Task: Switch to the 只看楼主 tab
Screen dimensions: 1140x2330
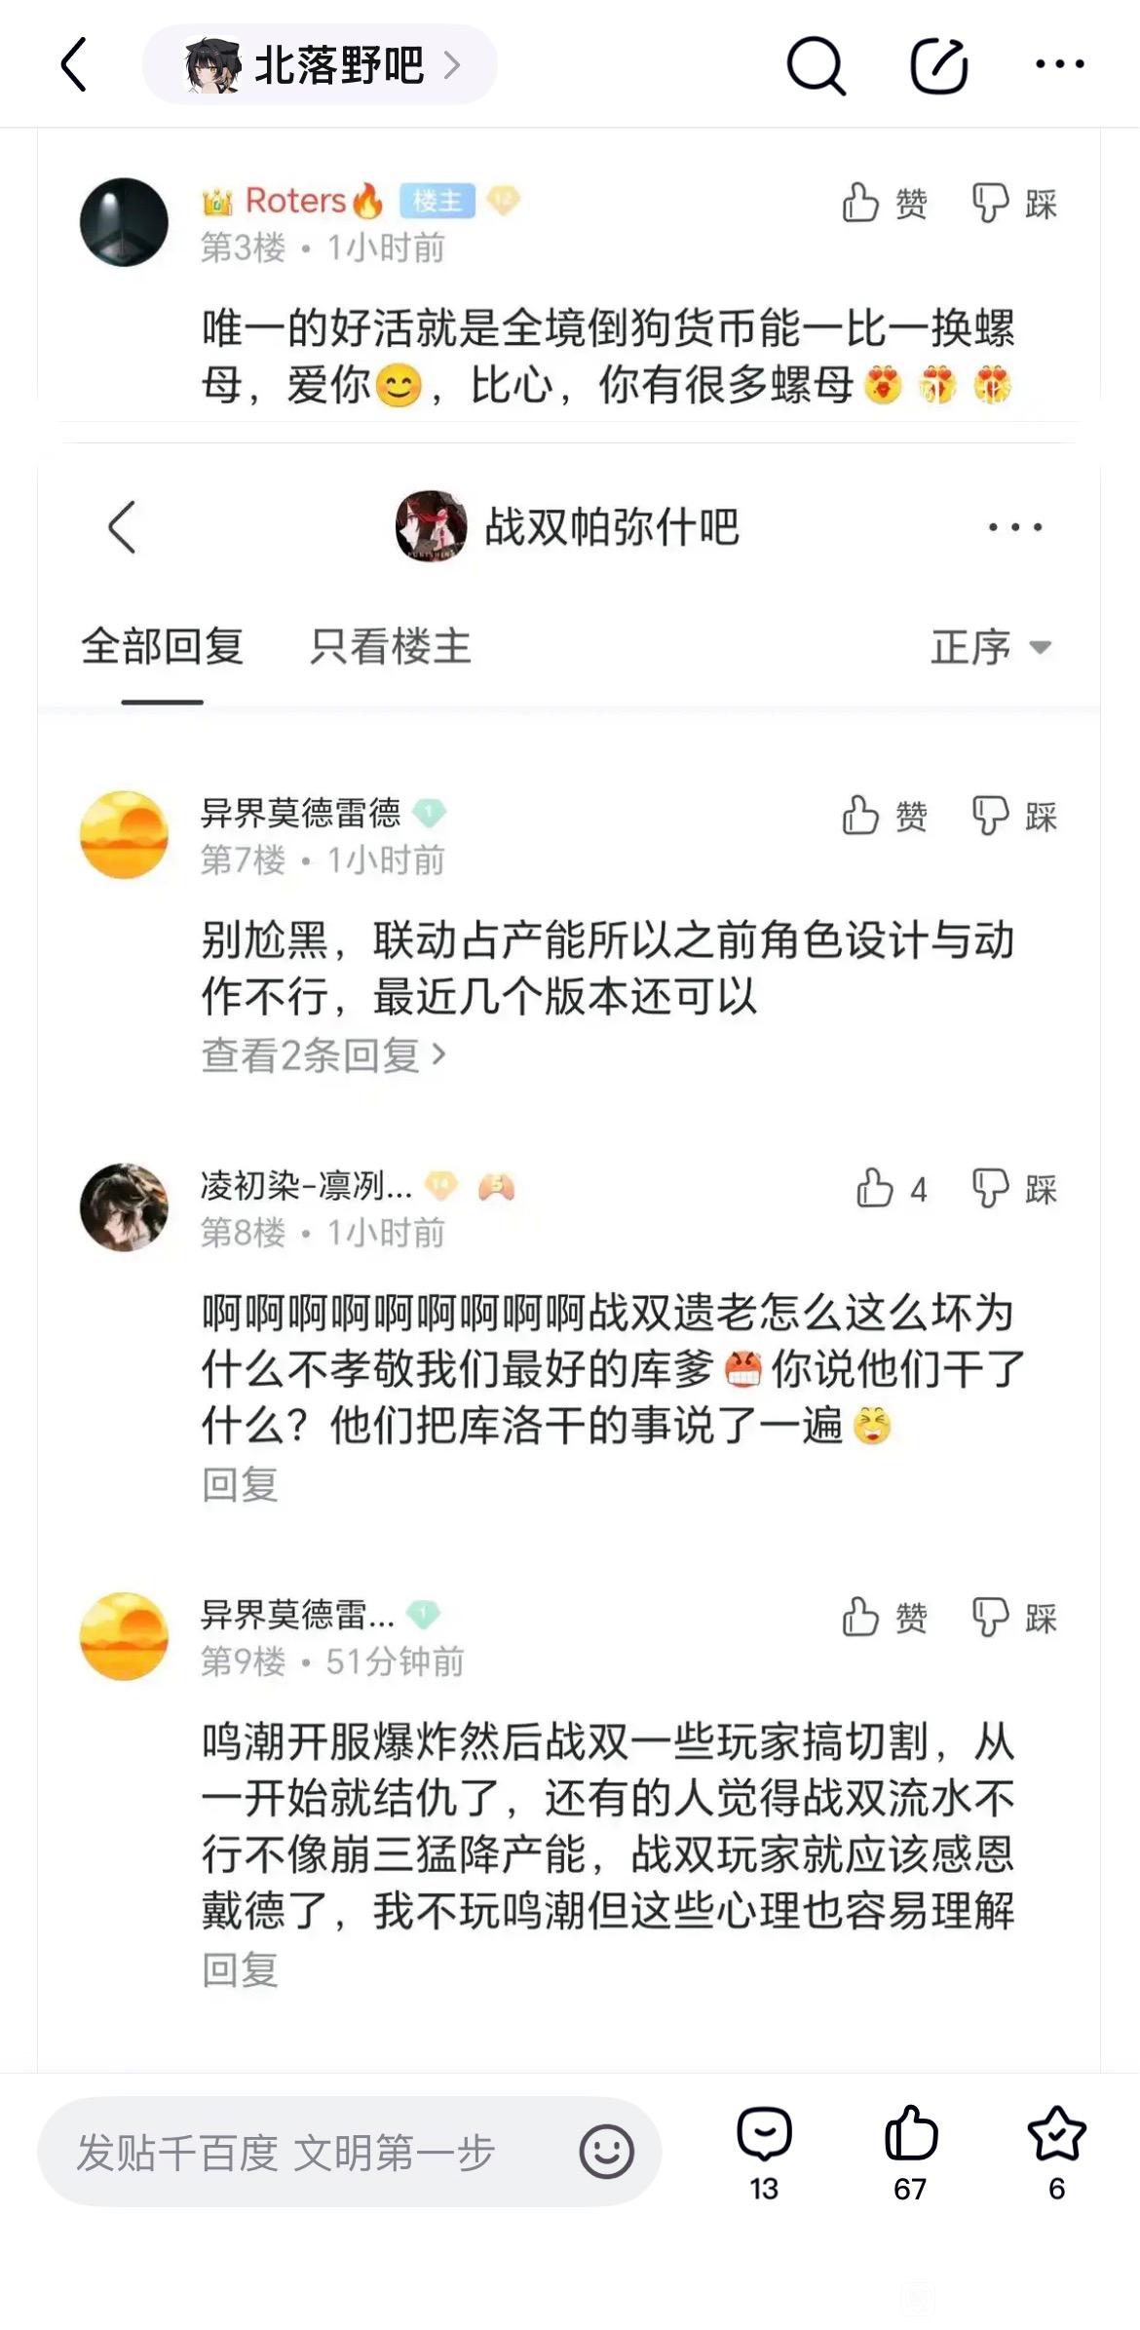Action: [390, 647]
